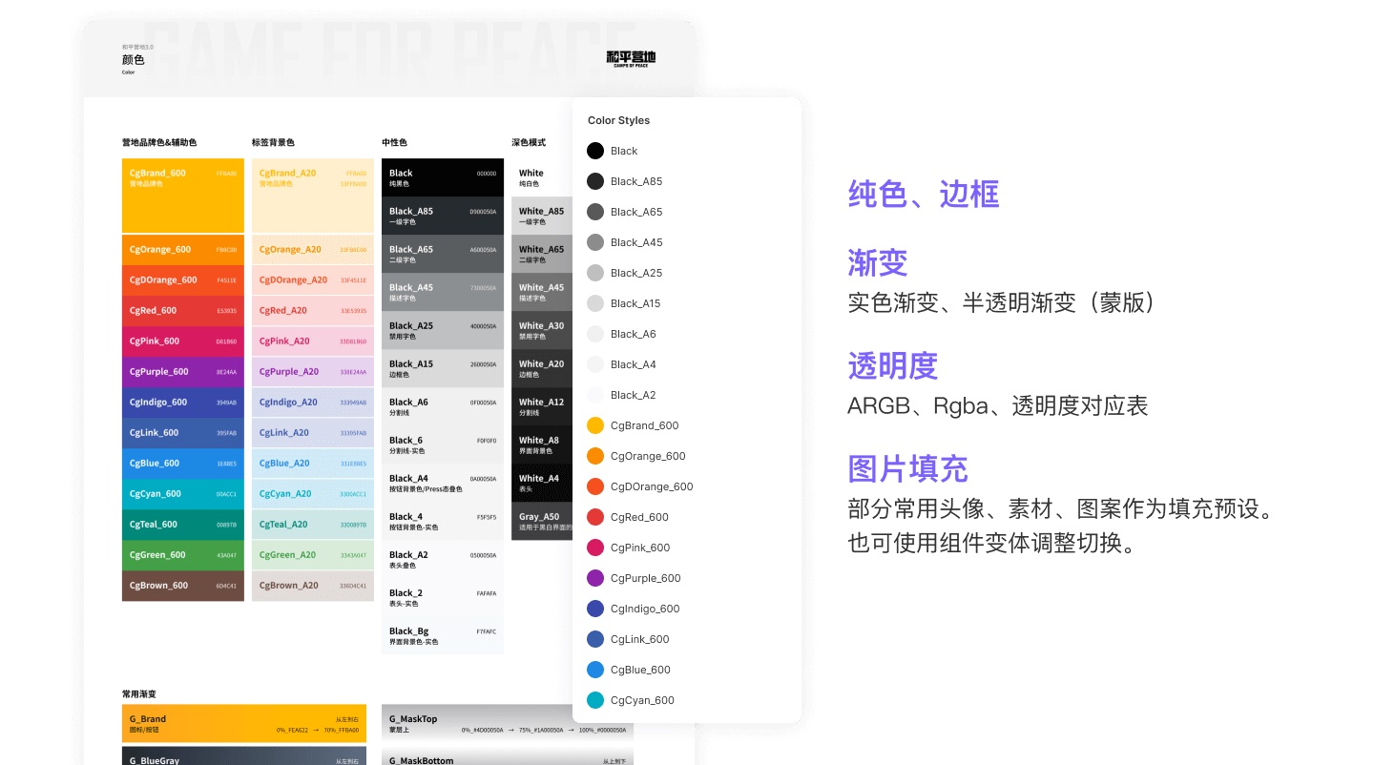Click the CgPink_A20 swatch
The height and width of the screenshot is (765, 1374).
(313, 341)
